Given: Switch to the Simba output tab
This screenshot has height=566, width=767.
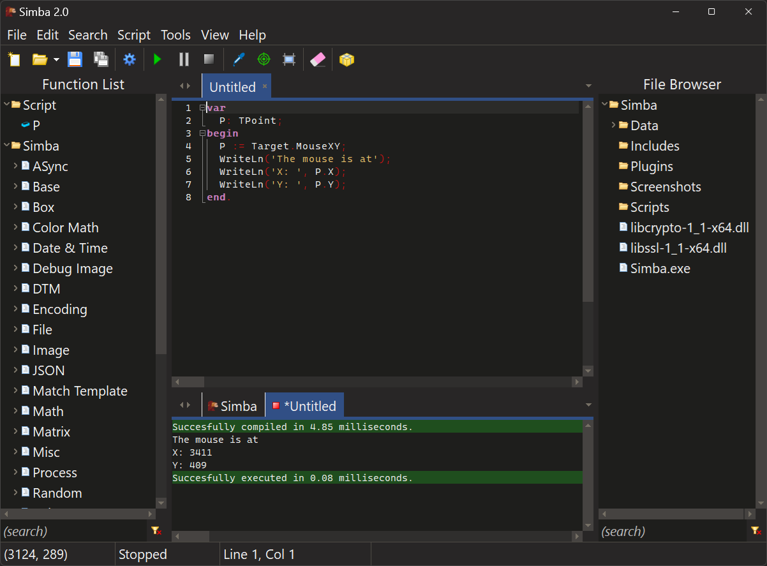Looking at the screenshot, I should coord(233,406).
